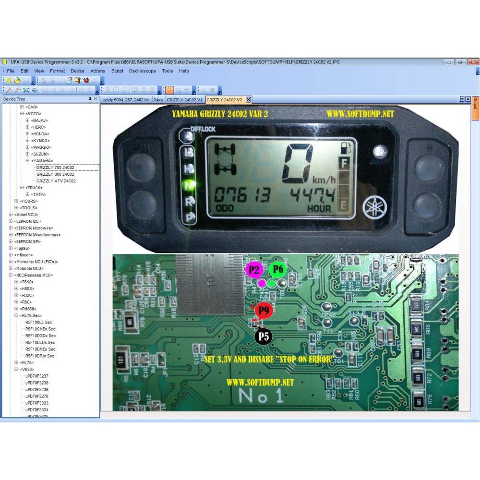The height and width of the screenshot is (480, 480).
Task: Expand the <H8SX> tree node
Action: point(16,288)
